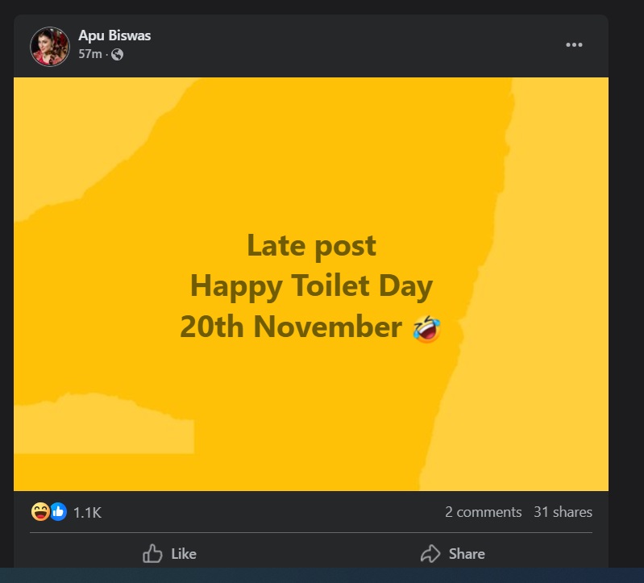Click the thumbs-up Like button icon

tap(152, 553)
